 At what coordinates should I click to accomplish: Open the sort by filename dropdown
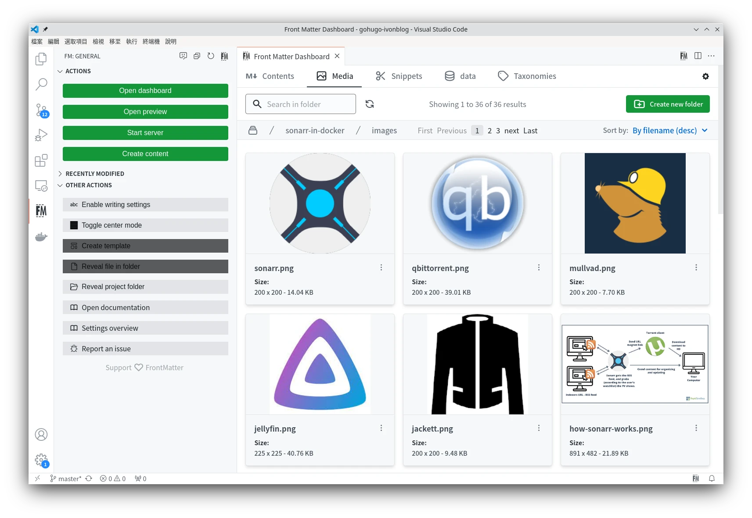(x=669, y=131)
